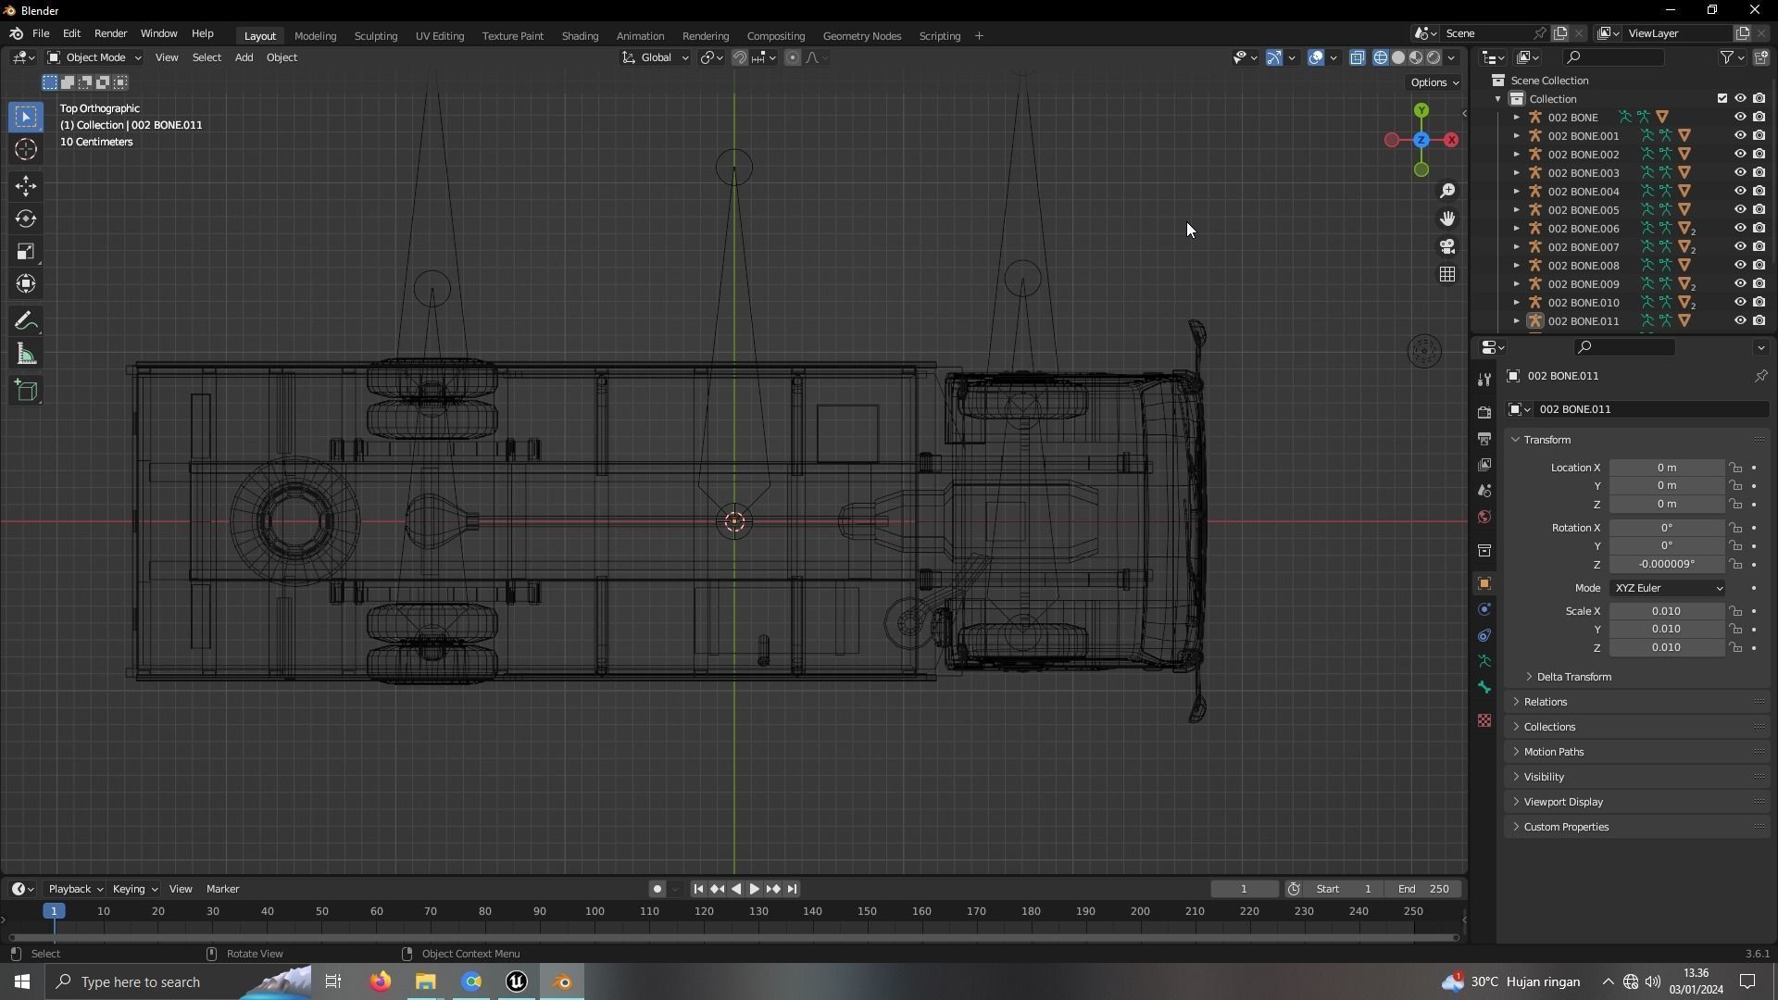Toggle X-ray display
This screenshot has height=1000, width=1778.
[x=1357, y=57]
